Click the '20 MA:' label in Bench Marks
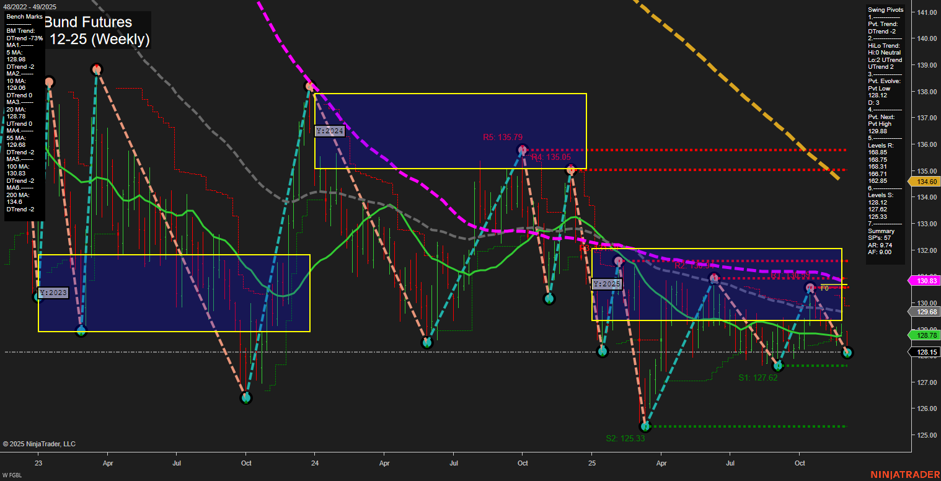This screenshot has height=481, width=941. tap(17, 109)
